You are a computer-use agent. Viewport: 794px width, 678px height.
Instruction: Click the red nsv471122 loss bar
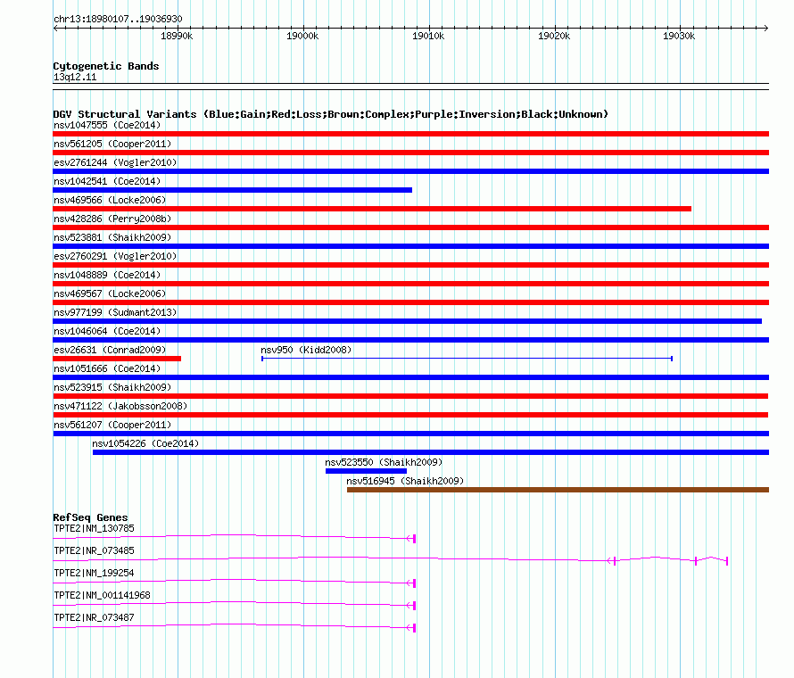point(410,415)
